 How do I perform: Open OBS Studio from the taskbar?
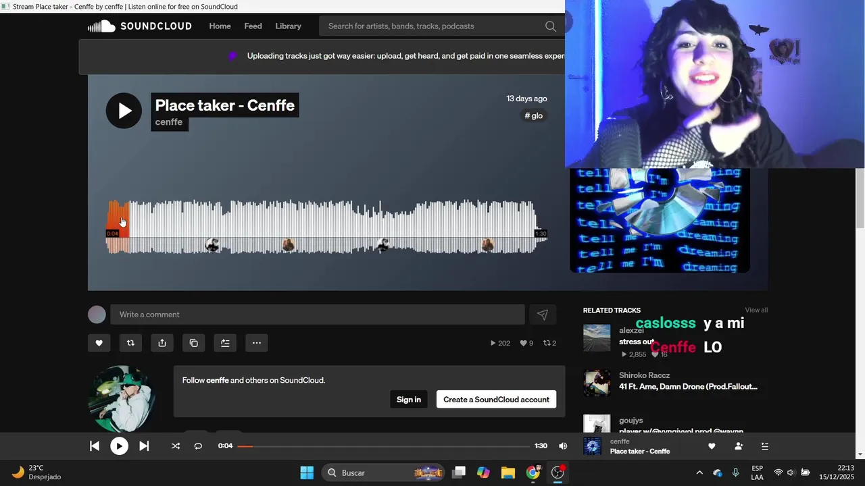tap(558, 473)
